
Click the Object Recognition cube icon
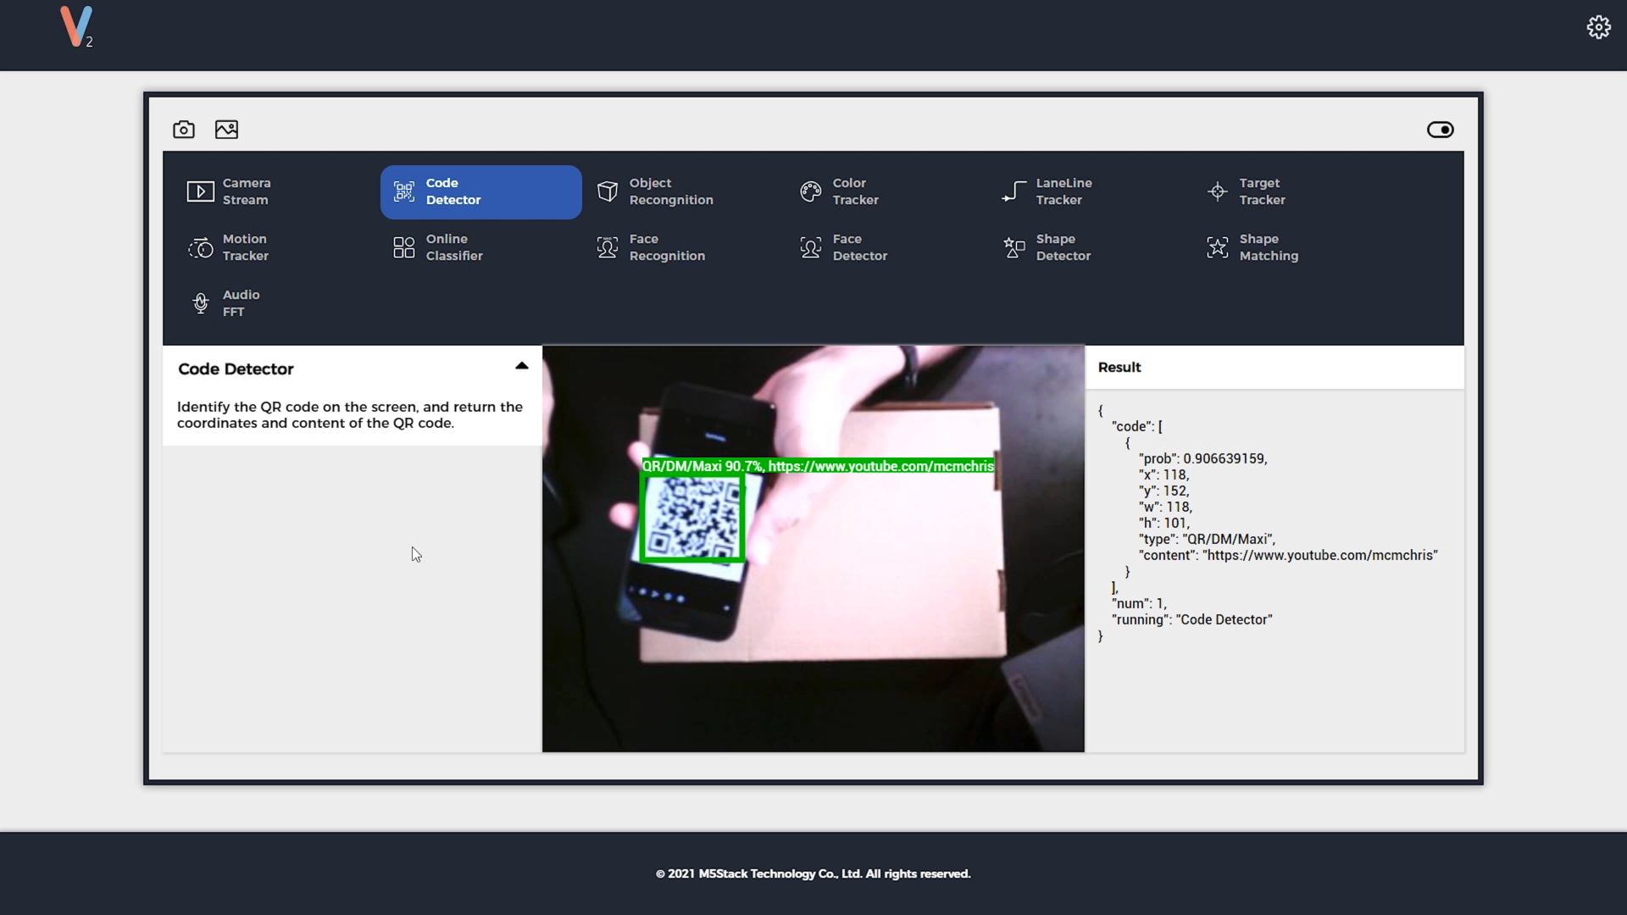[608, 191]
